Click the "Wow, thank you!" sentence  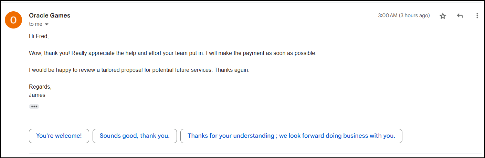tap(50, 53)
